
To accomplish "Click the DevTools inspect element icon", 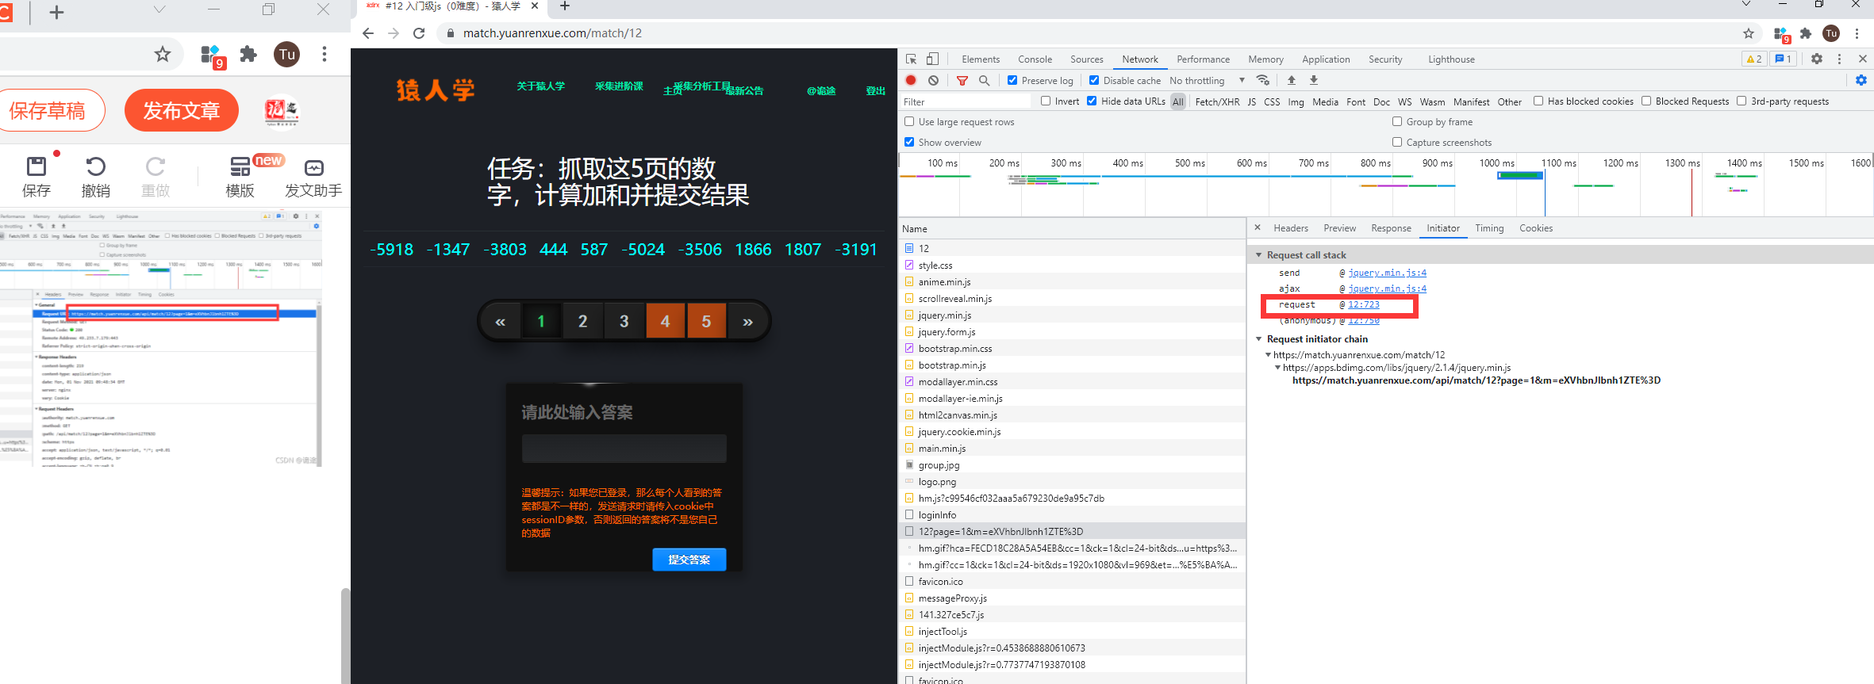I will [x=911, y=59].
